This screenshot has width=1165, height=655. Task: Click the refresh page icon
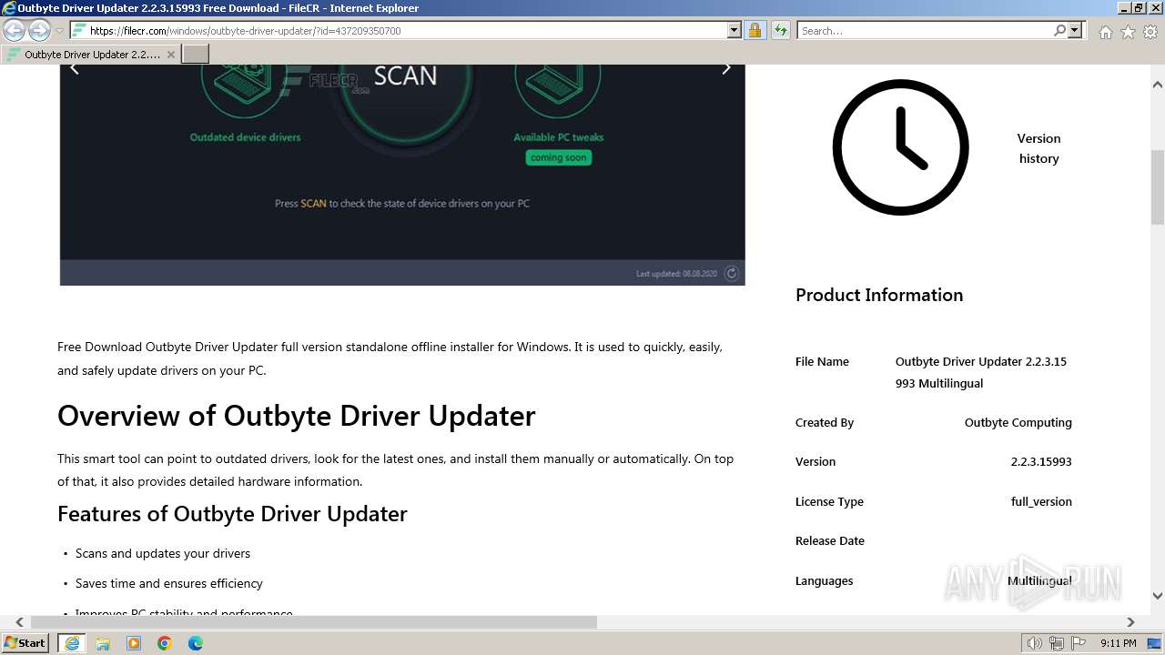point(780,31)
